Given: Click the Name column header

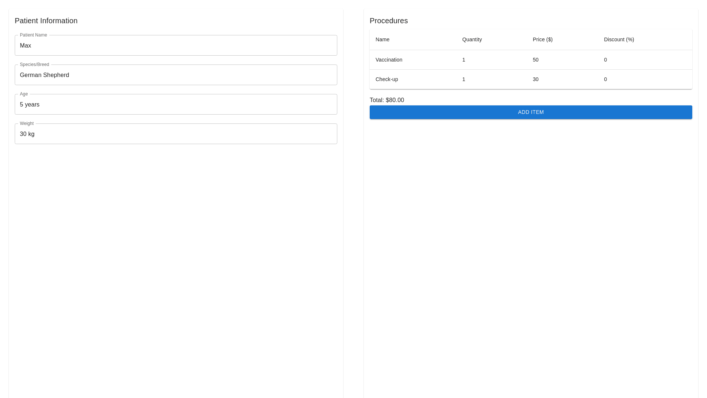Looking at the screenshot, I should (x=382, y=39).
